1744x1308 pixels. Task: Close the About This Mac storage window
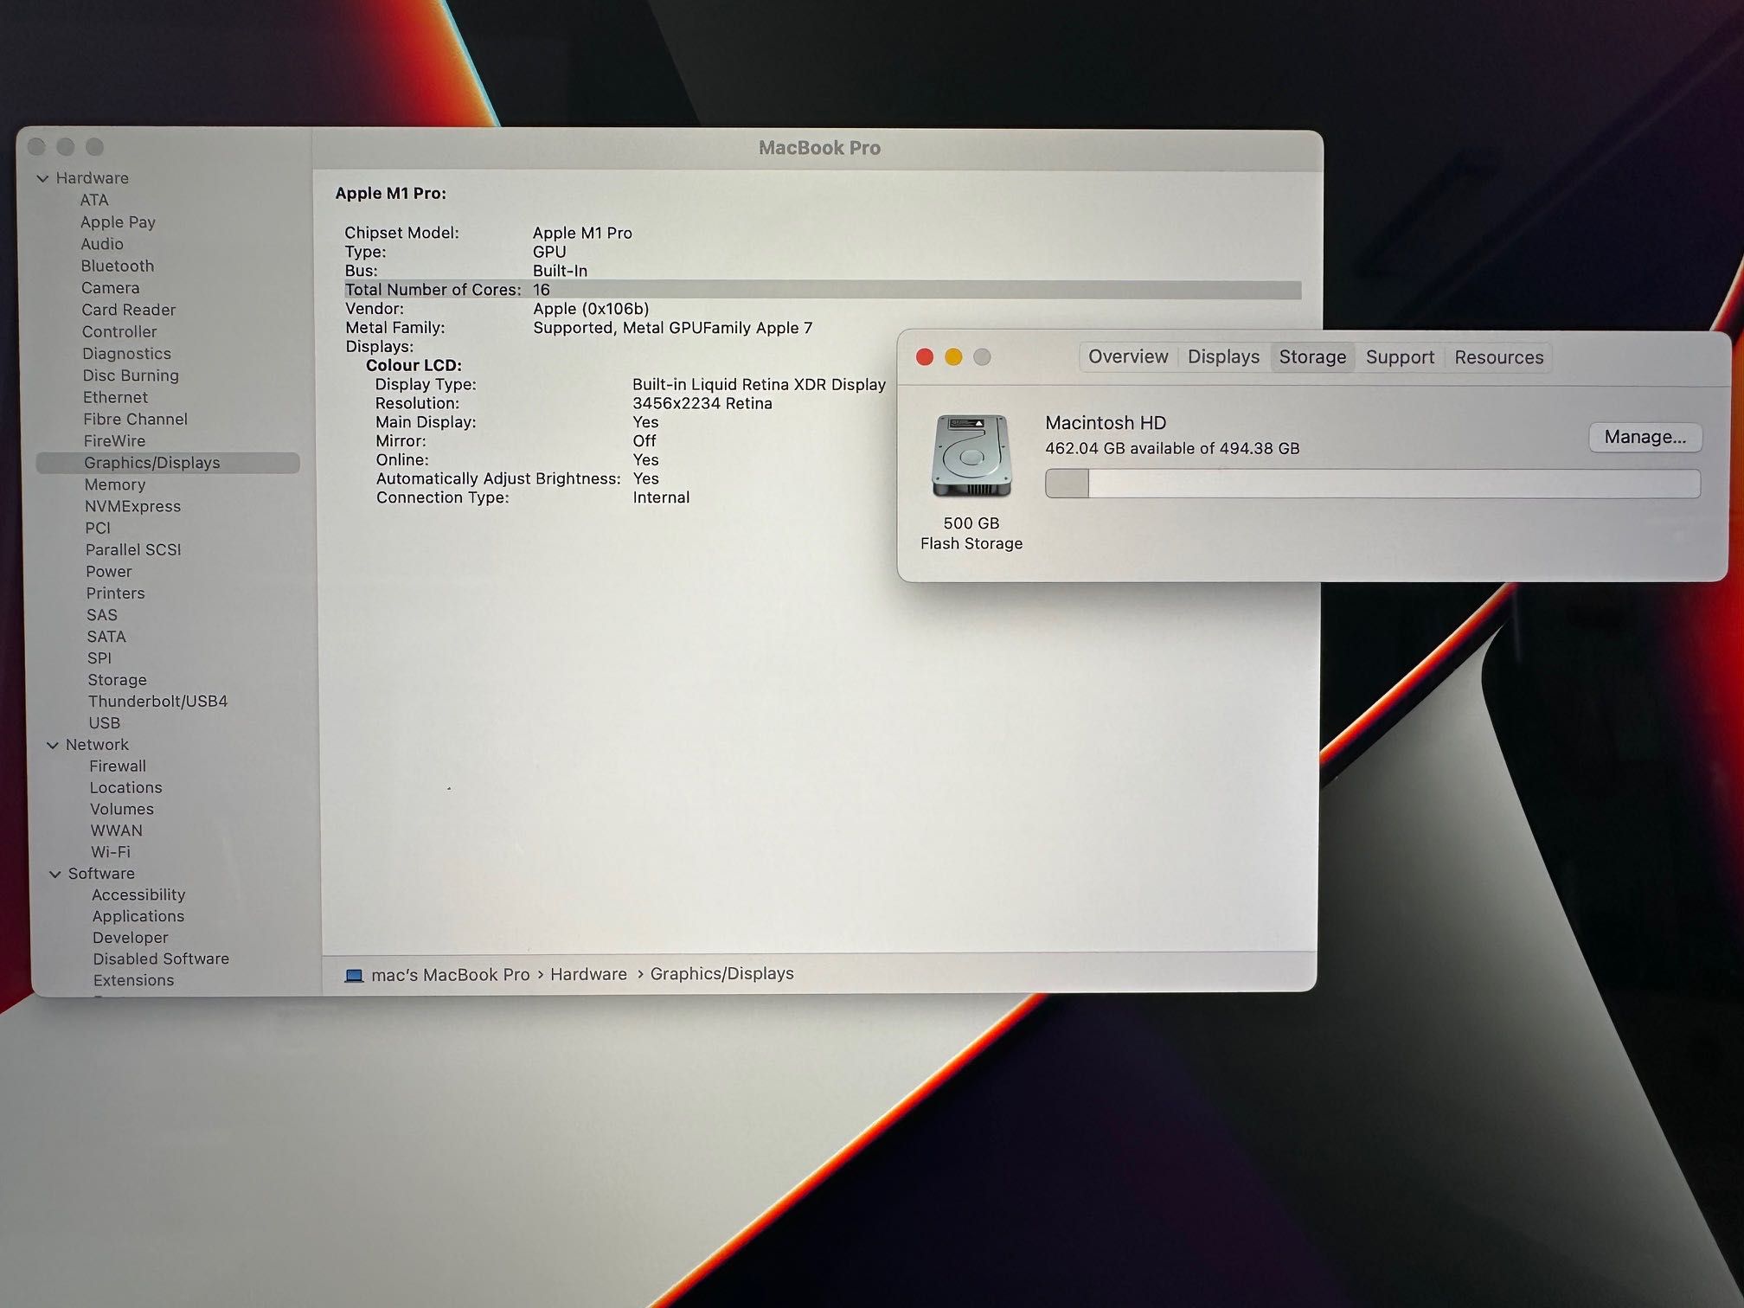925,357
